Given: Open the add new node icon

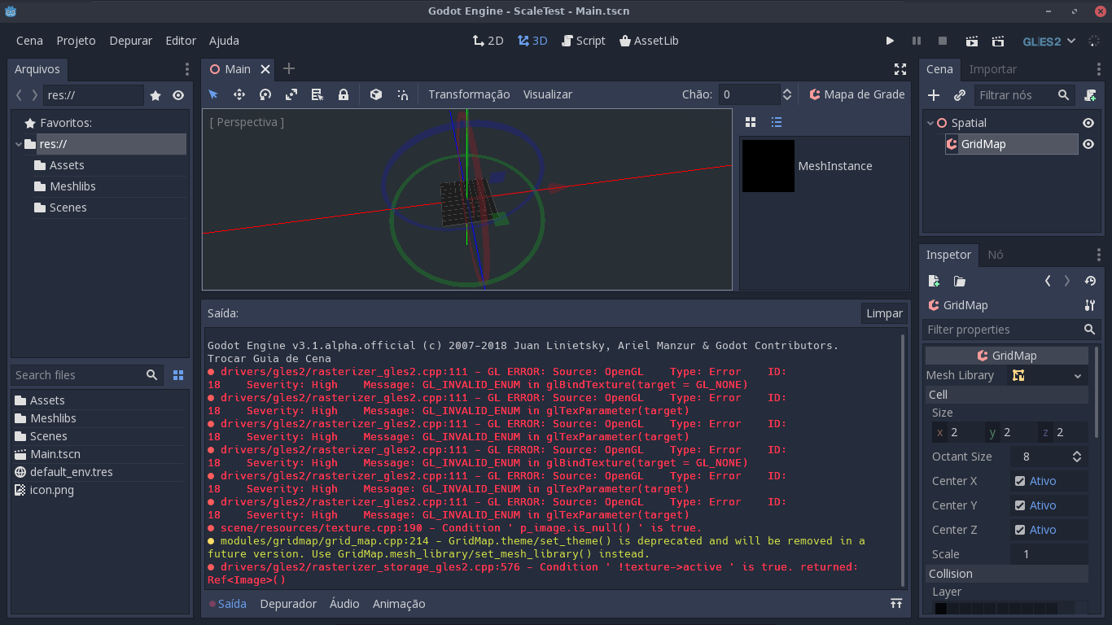Looking at the screenshot, I should coord(934,95).
